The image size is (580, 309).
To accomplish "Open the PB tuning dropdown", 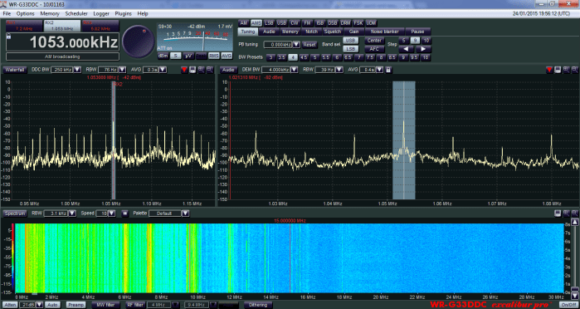I will [296, 45].
